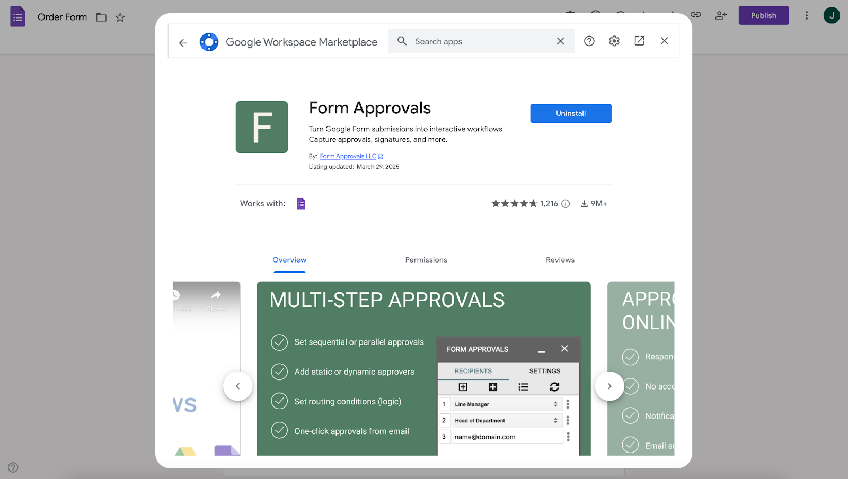Open Google Forms home icon

pos(17,16)
